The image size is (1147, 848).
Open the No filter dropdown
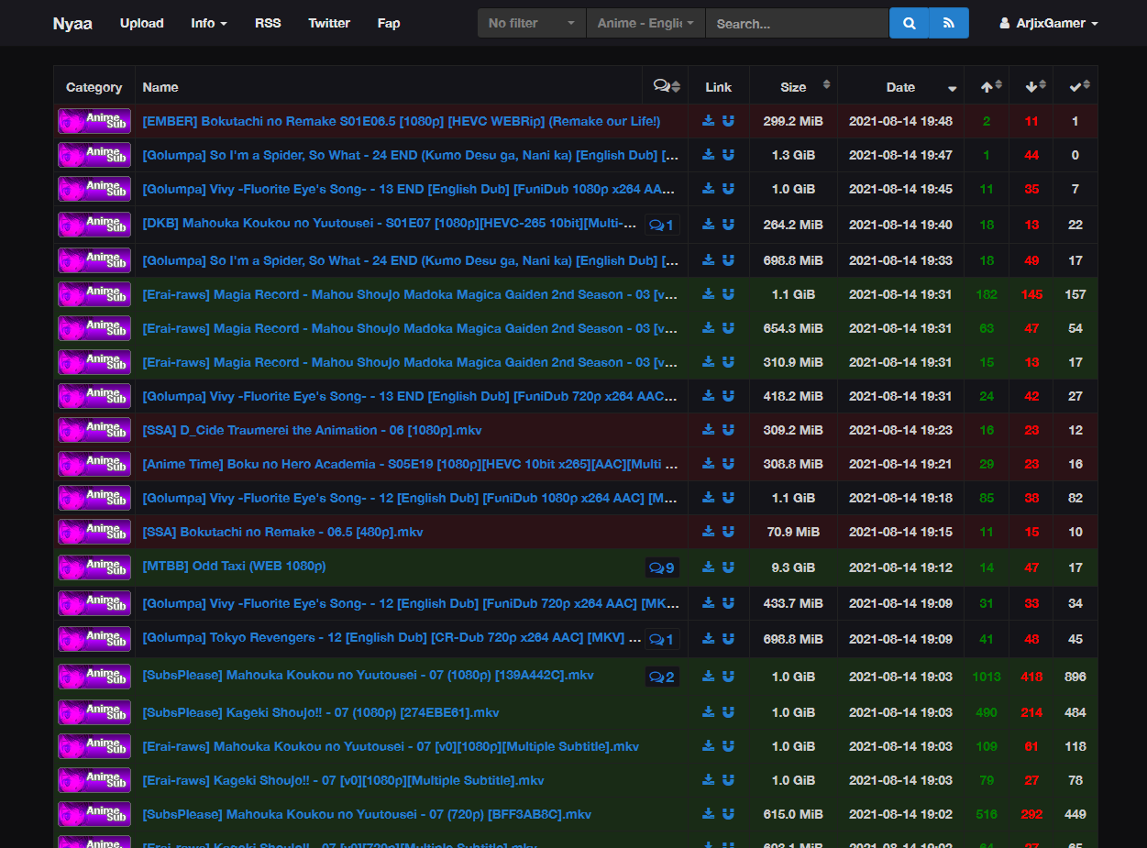pyautogui.click(x=532, y=23)
